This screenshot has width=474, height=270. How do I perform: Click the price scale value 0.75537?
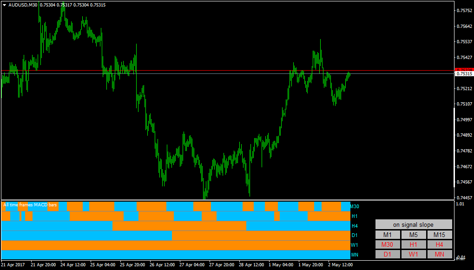(x=465, y=42)
